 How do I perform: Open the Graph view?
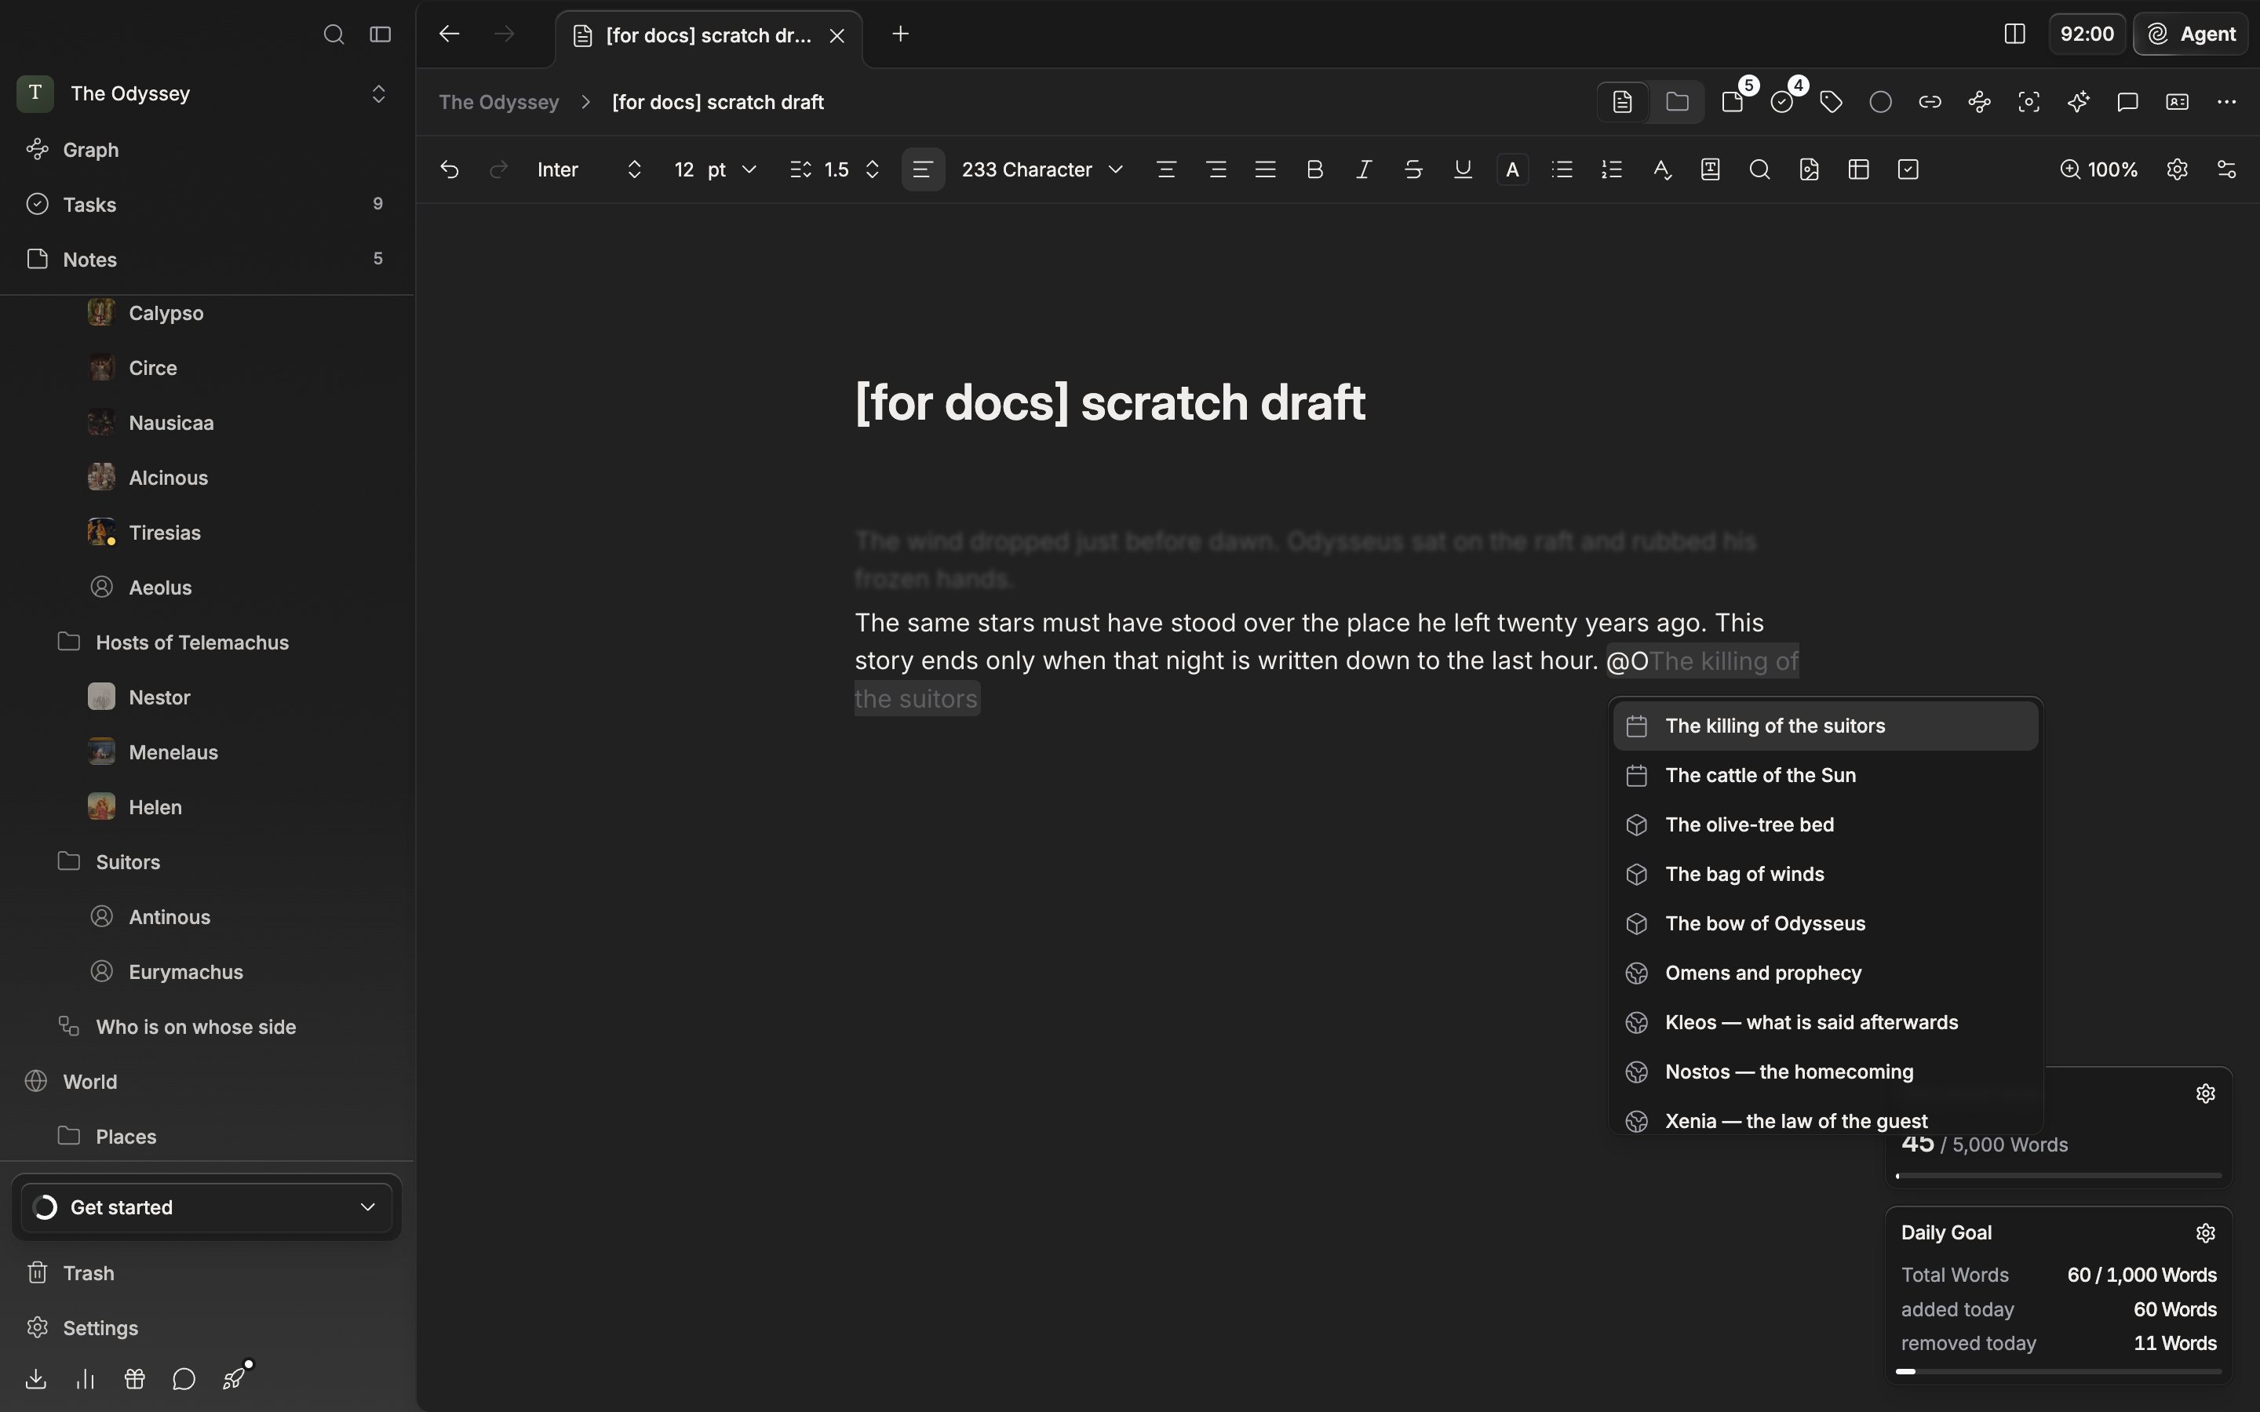[x=206, y=149]
